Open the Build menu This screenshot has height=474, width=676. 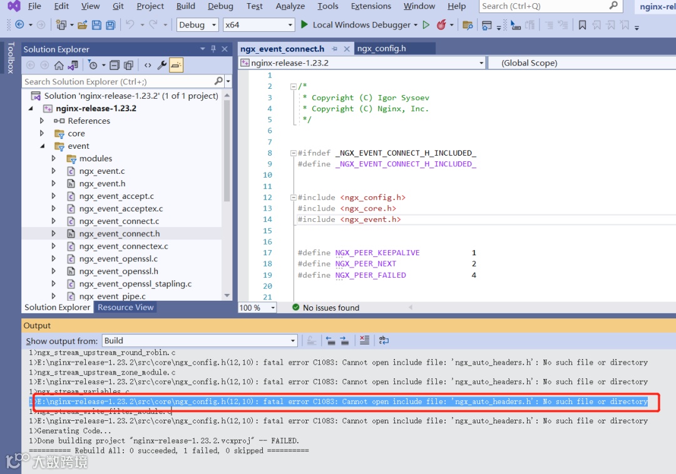pos(185,6)
